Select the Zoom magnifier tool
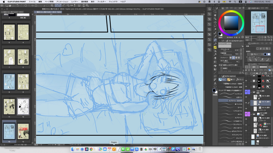 [x=215, y=12]
